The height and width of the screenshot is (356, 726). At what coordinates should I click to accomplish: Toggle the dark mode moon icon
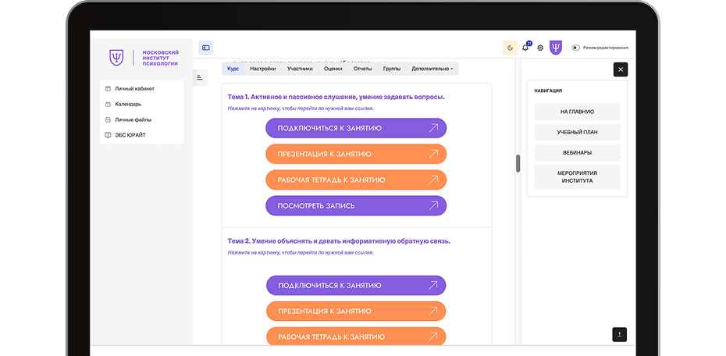click(x=510, y=48)
